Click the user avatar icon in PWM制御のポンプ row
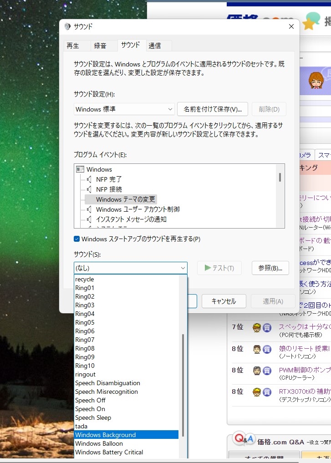The height and width of the screenshot is (463, 331). (257, 371)
